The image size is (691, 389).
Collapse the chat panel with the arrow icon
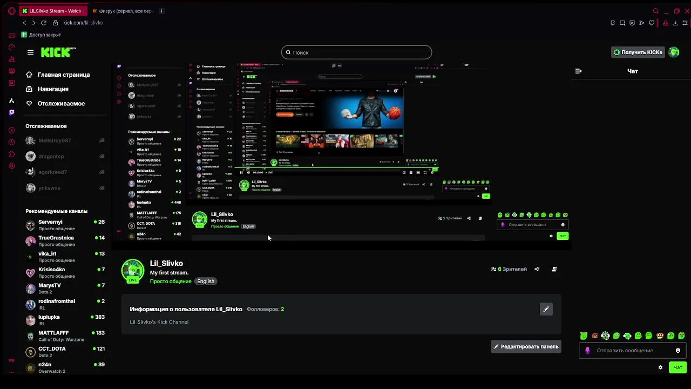click(x=578, y=71)
